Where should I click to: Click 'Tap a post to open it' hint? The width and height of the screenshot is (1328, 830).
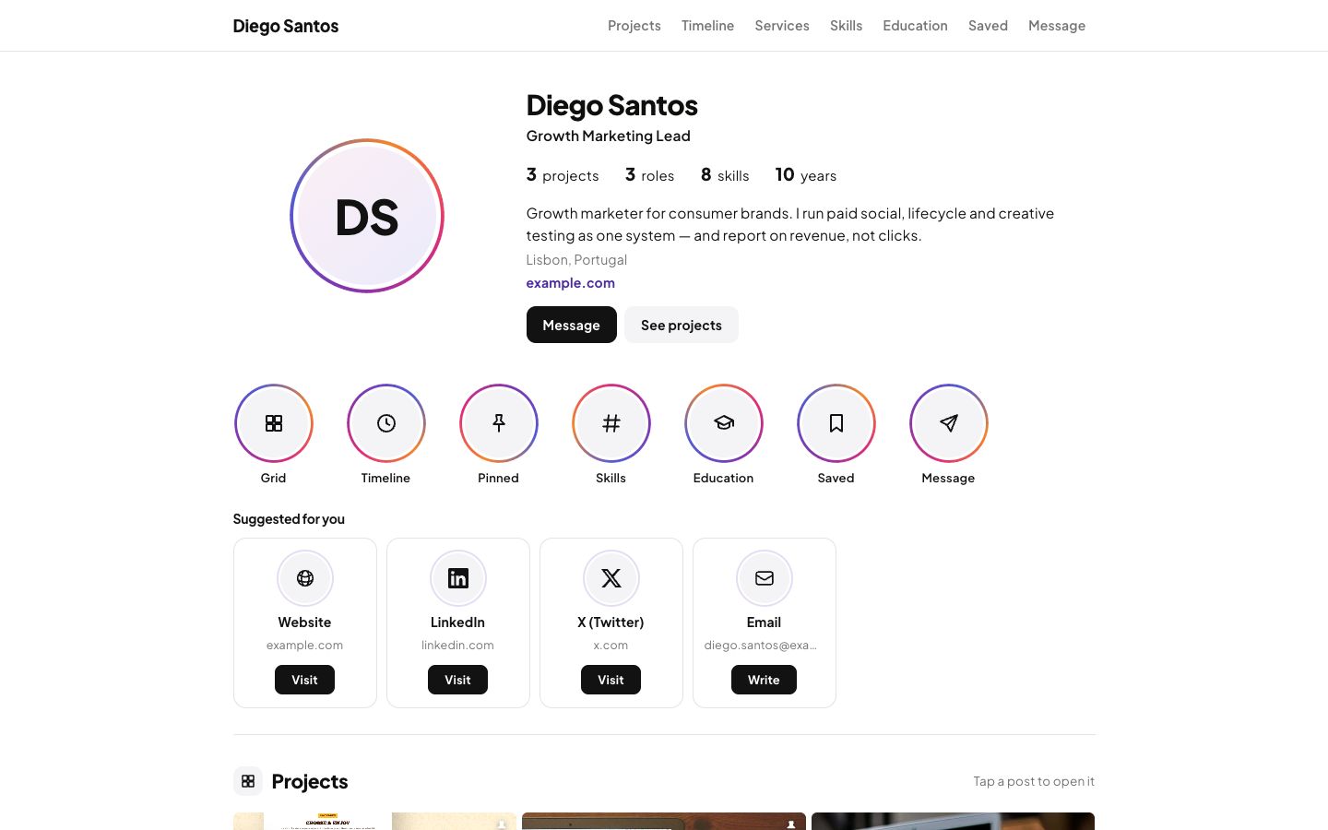point(1034,781)
